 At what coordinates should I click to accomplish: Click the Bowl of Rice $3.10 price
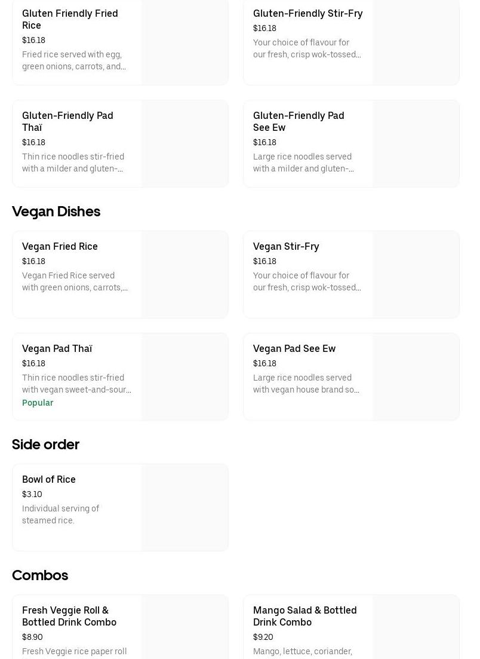pyautogui.click(x=32, y=494)
